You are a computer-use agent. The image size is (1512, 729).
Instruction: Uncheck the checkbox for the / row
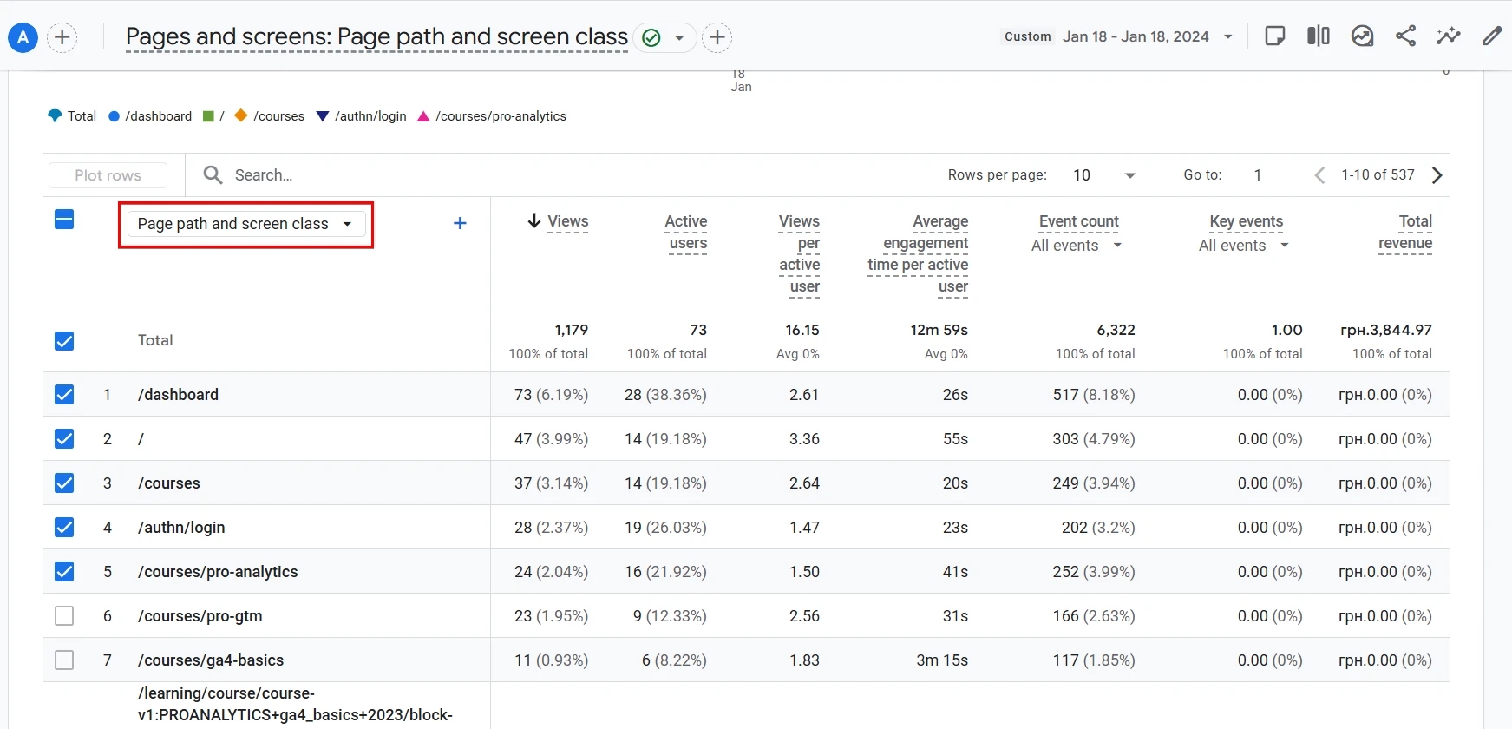[x=64, y=439]
